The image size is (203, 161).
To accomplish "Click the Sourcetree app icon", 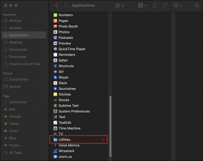I will (55, 89).
